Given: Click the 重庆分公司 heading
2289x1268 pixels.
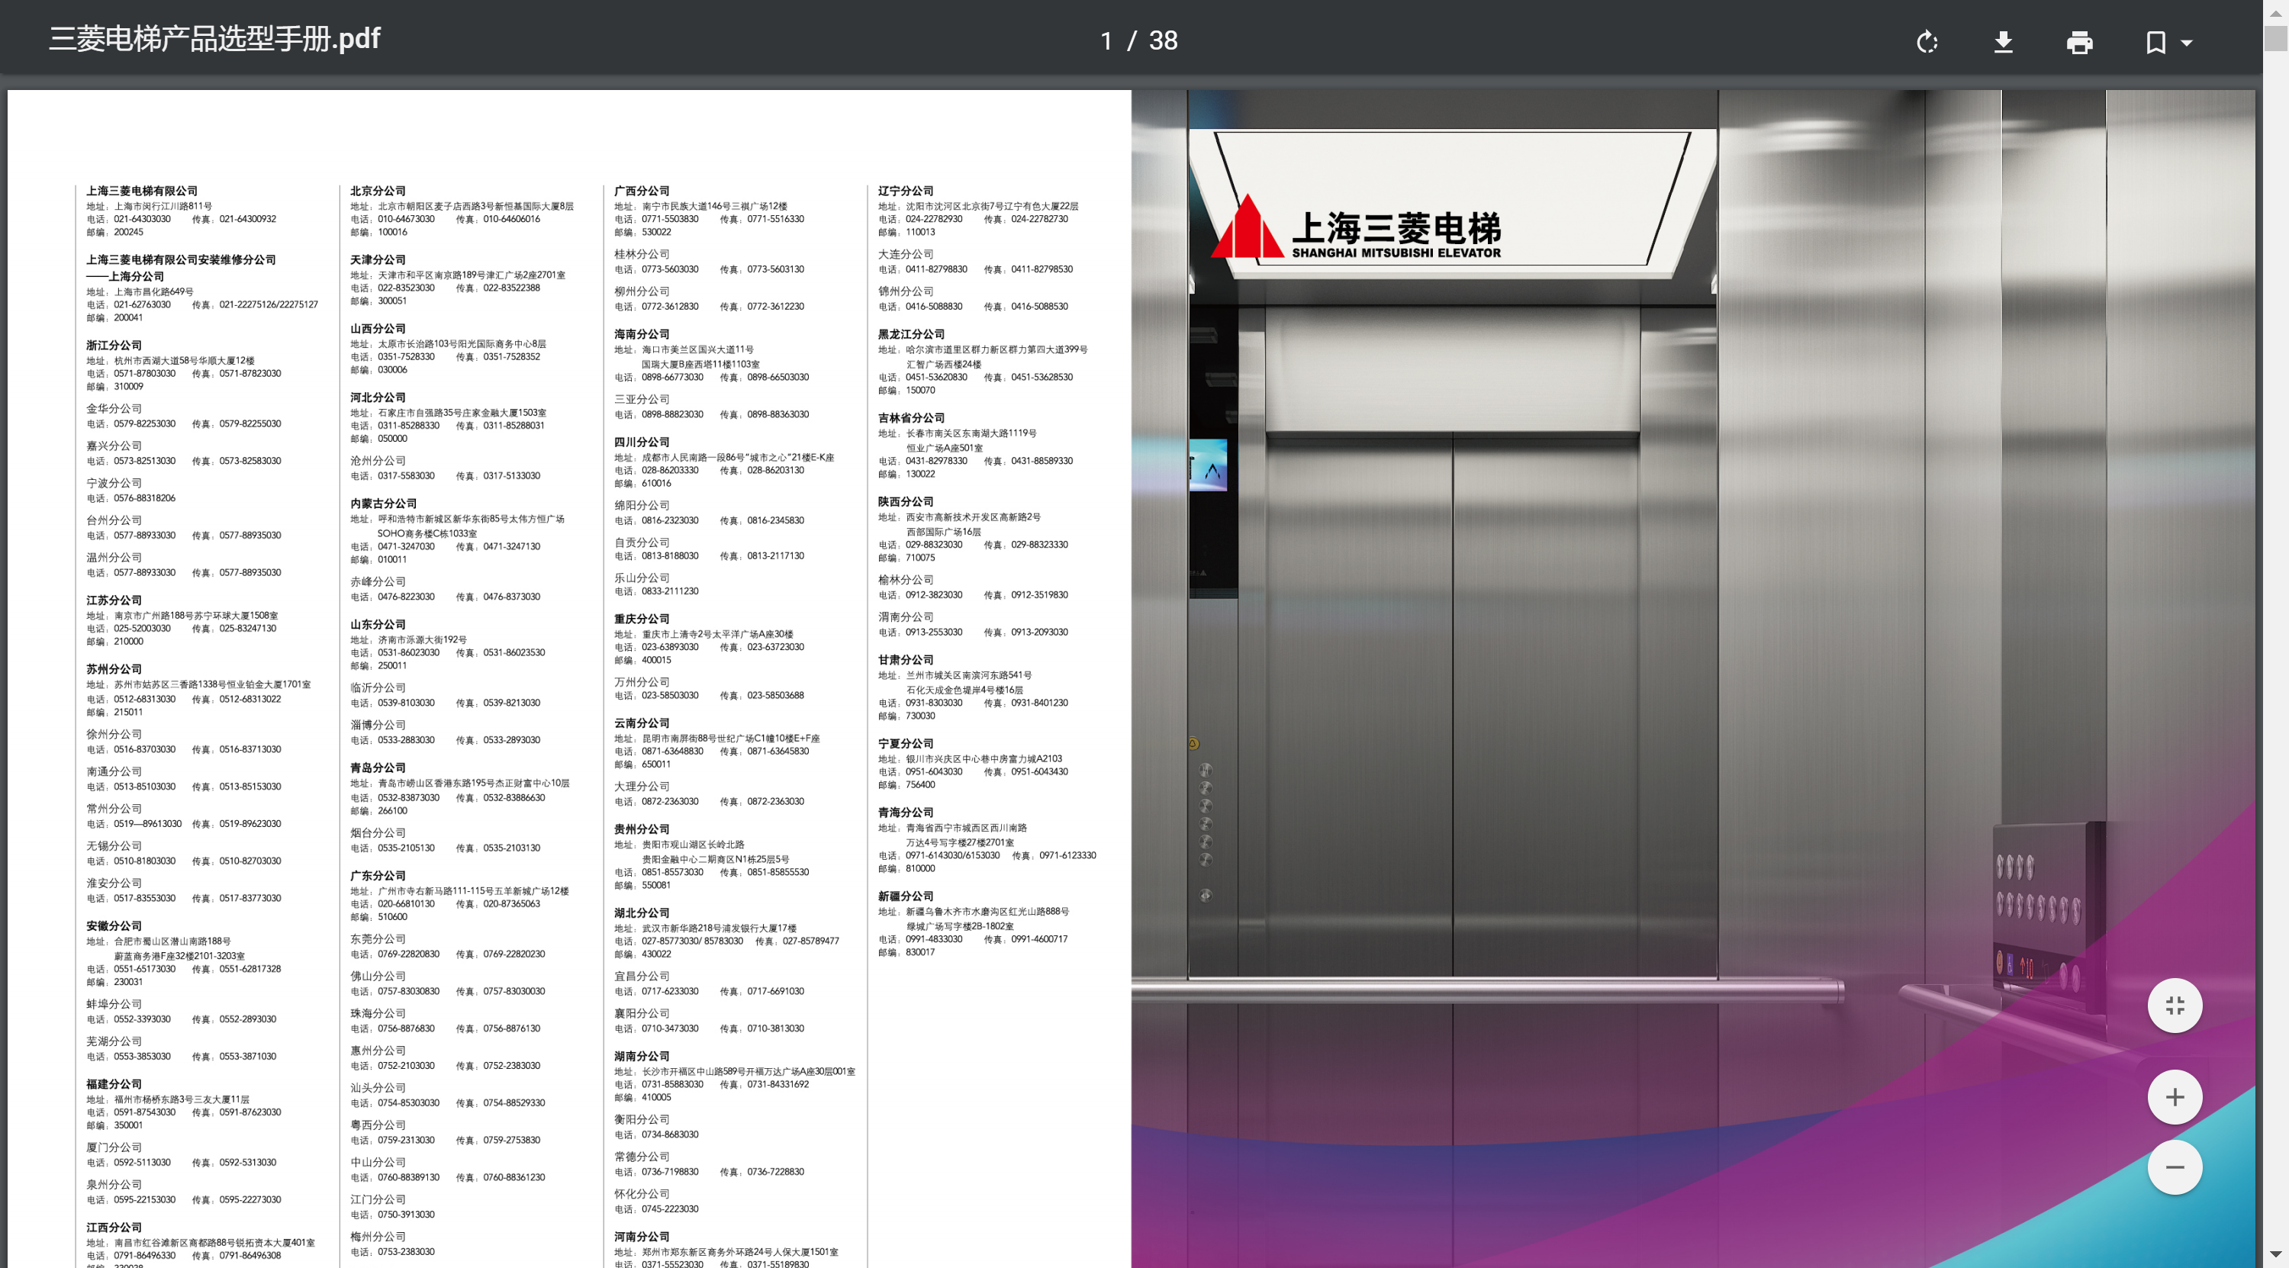Looking at the screenshot, I should 642,619.
